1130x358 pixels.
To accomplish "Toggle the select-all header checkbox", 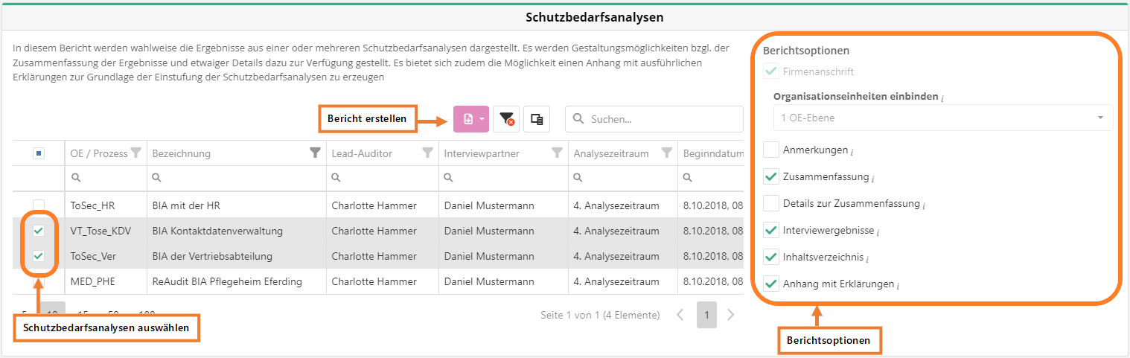I will pyautogui.click(x=39, y=153).
